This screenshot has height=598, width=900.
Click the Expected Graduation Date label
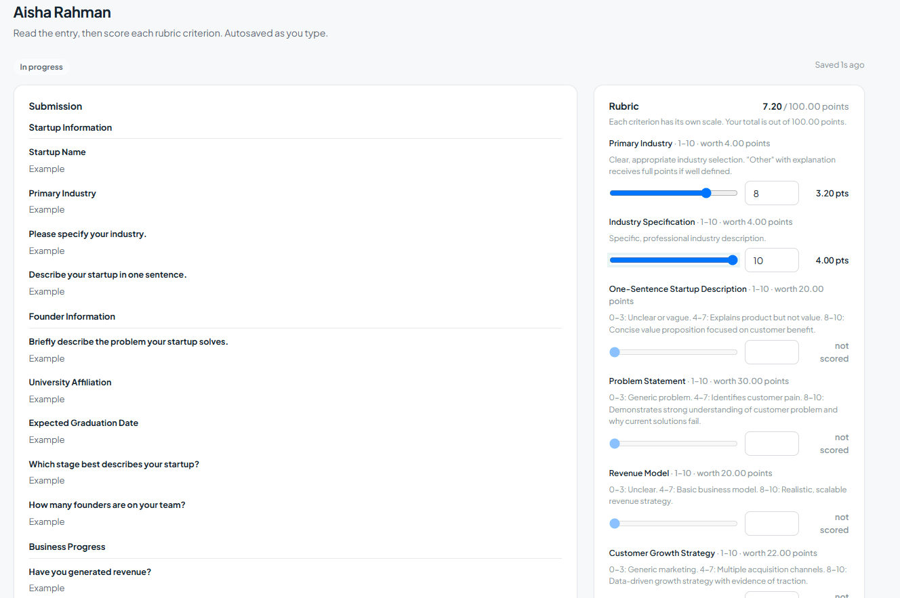[83, 423]
